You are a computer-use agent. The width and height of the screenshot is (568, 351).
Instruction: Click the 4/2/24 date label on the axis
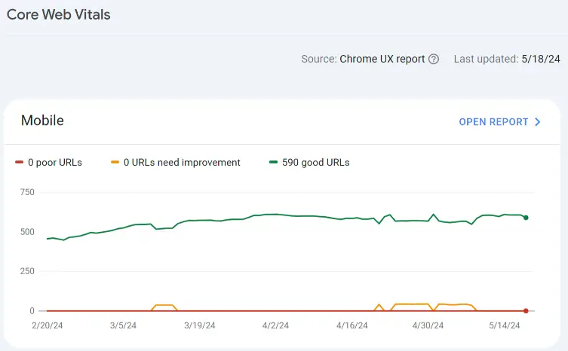(276, 325)
